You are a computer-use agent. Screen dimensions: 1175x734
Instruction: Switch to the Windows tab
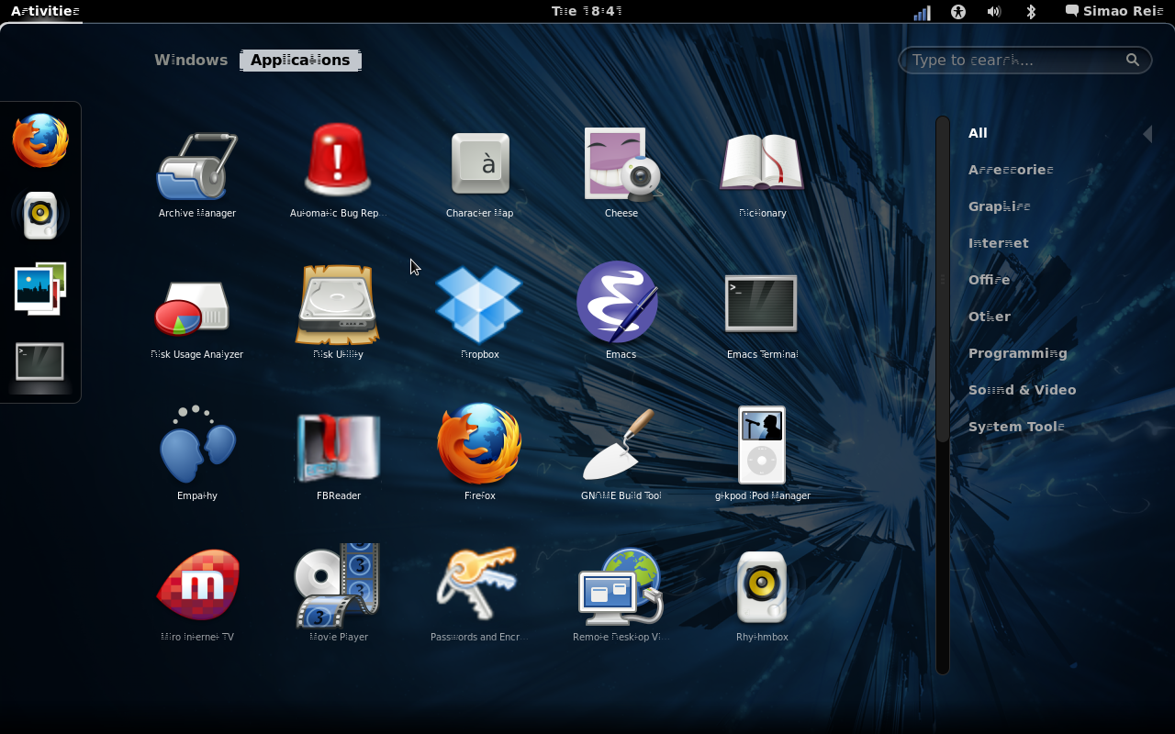pos(191,61)
